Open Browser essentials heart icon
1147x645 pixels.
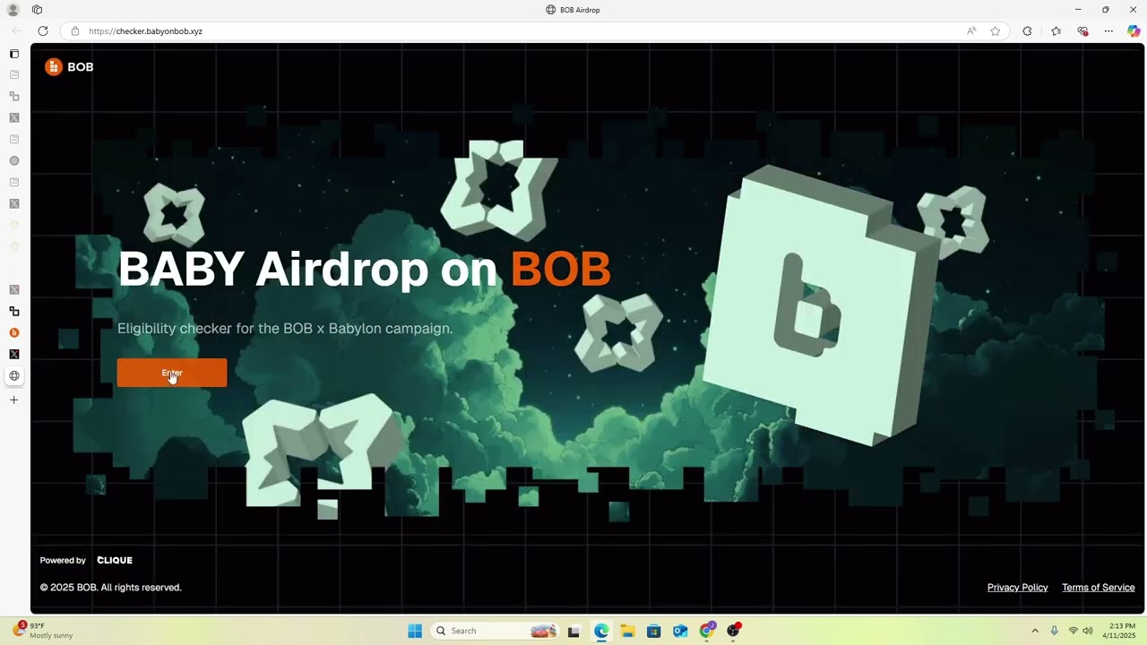1082,30
